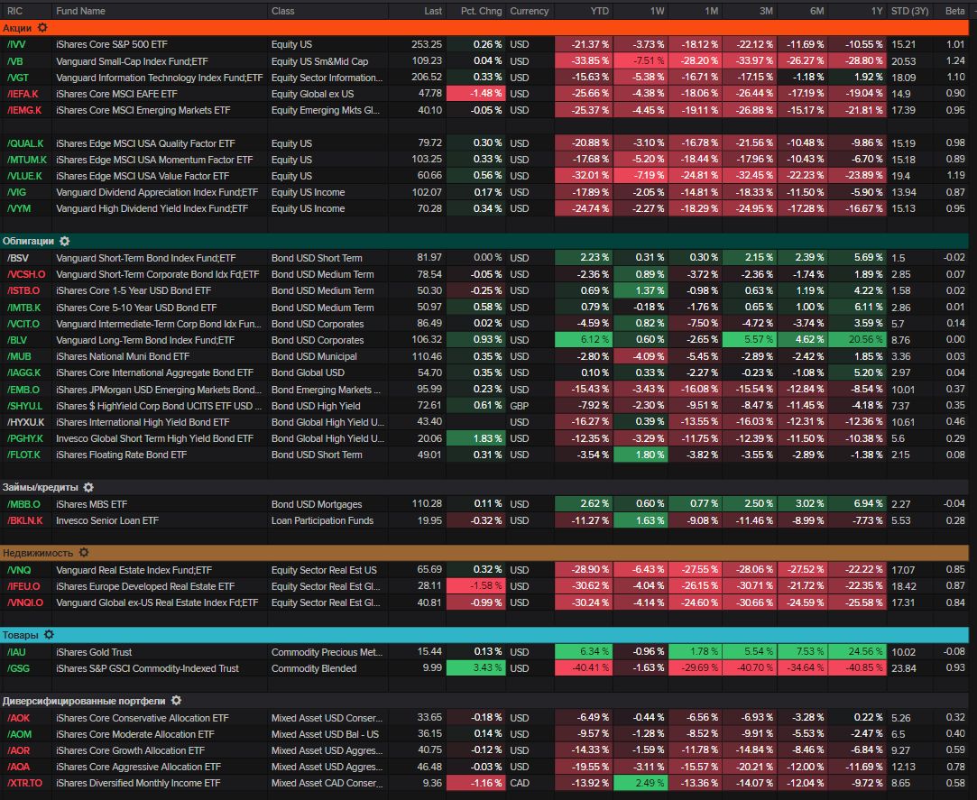Viewport: 977px width, 800px height.
Task: Sort by the Class column header
Action: [283, 11]
